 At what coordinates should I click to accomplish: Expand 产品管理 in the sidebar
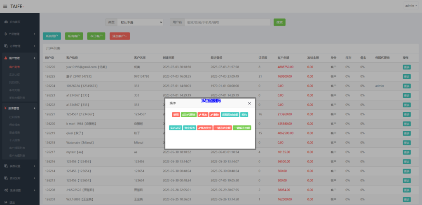pos(19,34)
